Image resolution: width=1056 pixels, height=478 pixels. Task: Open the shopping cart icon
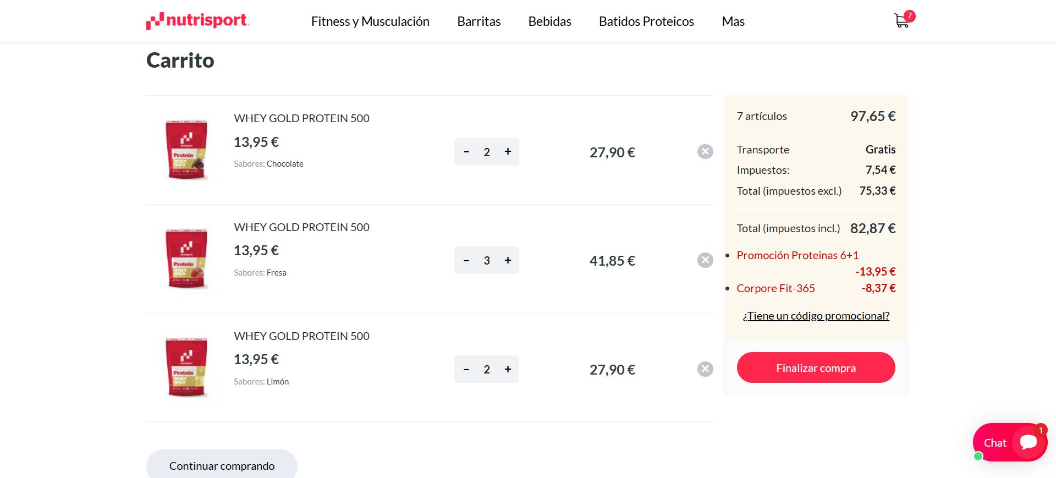902,21
